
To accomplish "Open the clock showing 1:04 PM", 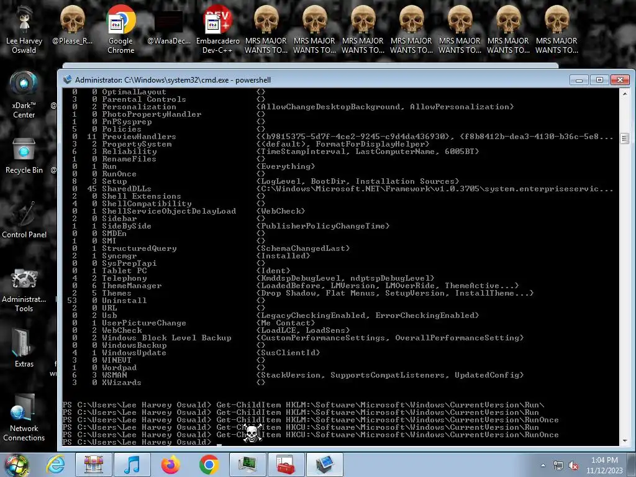I will point(604,465).
